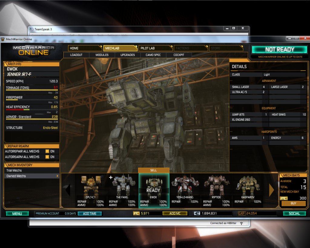Click the Mech Info panel header
This screenshot has width=310, height=248.
(x=32, y=64)
